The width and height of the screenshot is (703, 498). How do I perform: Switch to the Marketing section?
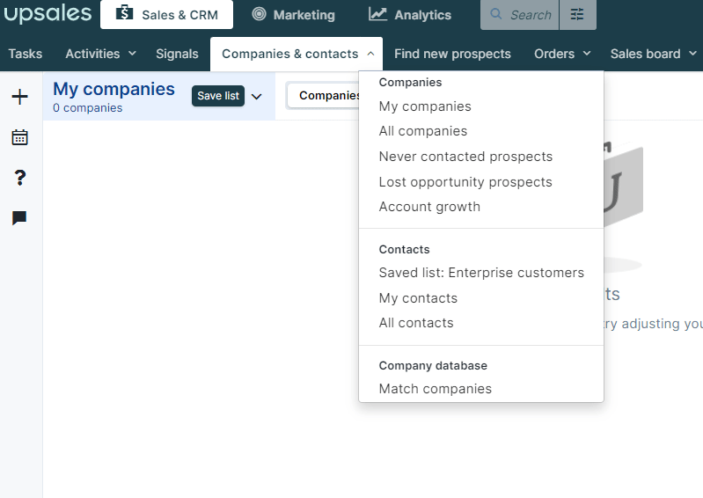(x=293, y=15)
